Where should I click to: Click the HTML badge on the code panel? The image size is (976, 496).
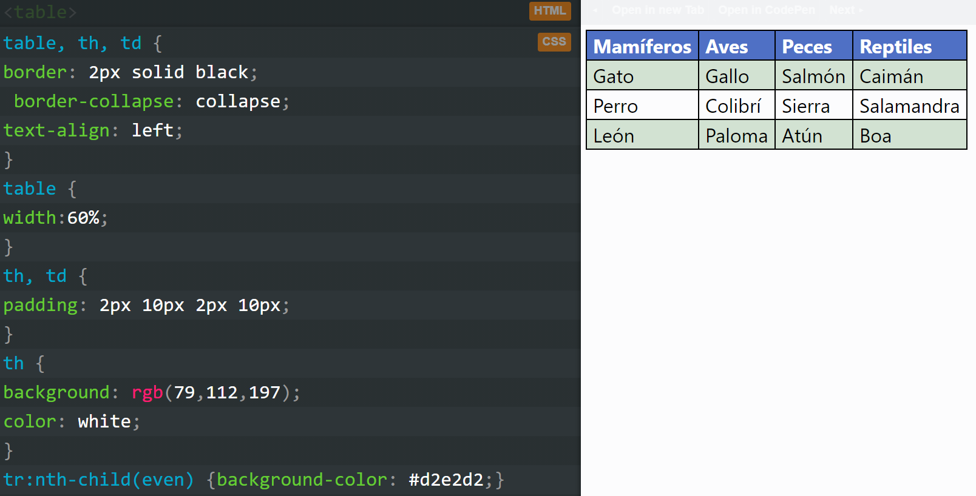[x=550, y=11]
